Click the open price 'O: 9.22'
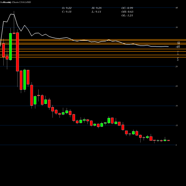186x186 pixels. (x=67, y=8)
